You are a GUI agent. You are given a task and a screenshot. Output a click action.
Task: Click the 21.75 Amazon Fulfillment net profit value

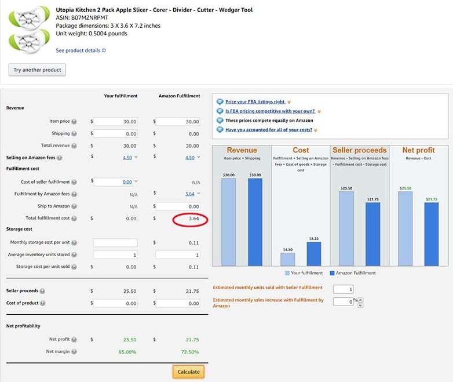[192, 340]
